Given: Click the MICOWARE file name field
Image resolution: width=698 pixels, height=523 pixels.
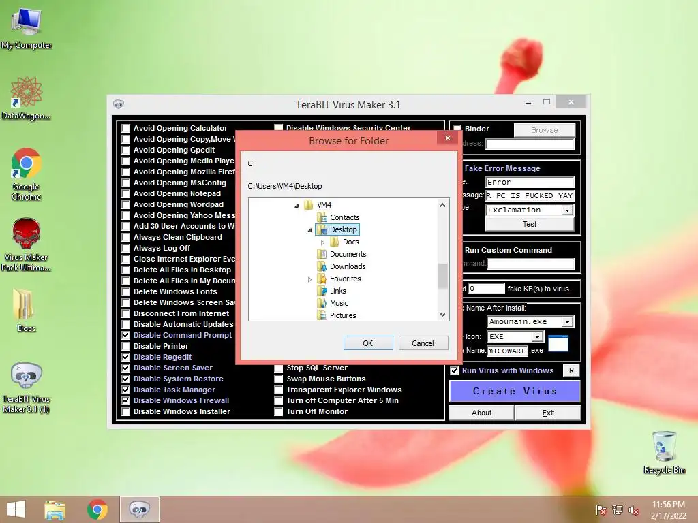Looking at the screenshot, I should (507, 351).
